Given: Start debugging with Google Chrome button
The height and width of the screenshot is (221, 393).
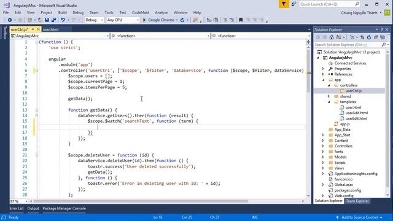Looking at the screenshot, I should point(158,20).
